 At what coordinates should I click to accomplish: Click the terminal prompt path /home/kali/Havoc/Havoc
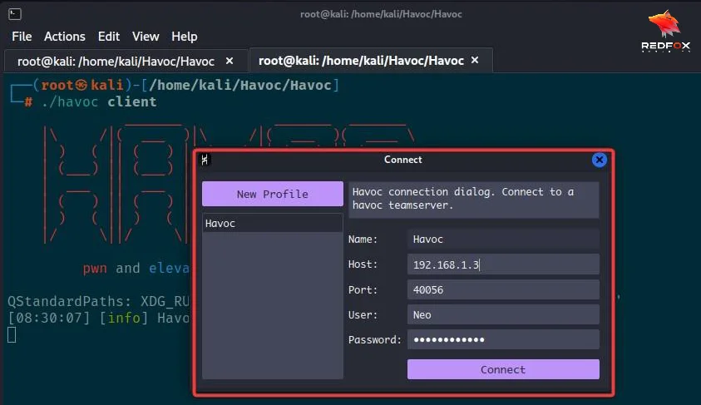click(240, 85)
